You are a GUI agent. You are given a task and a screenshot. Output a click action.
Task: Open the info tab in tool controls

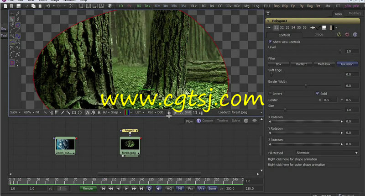tap(355, 34)
